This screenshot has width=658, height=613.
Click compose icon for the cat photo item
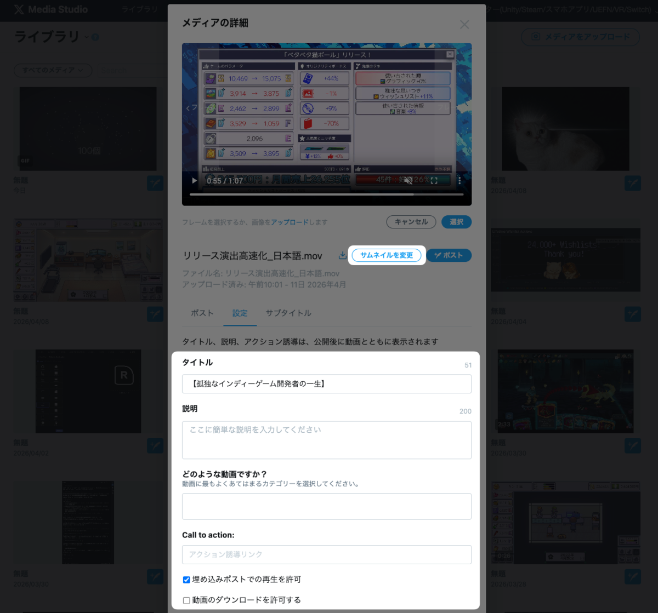tap(633, 183)
